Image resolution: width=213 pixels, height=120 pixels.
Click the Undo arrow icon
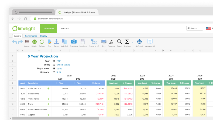(x=14, y=42)
